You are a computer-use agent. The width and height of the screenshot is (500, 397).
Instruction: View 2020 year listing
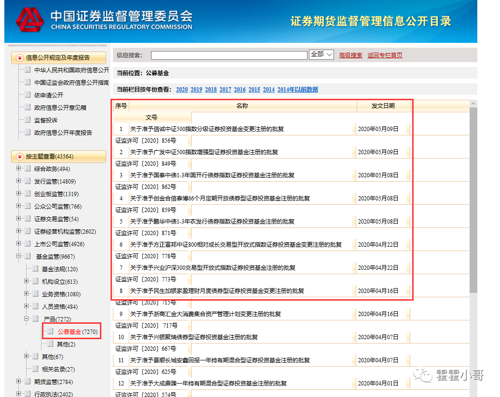182,90
